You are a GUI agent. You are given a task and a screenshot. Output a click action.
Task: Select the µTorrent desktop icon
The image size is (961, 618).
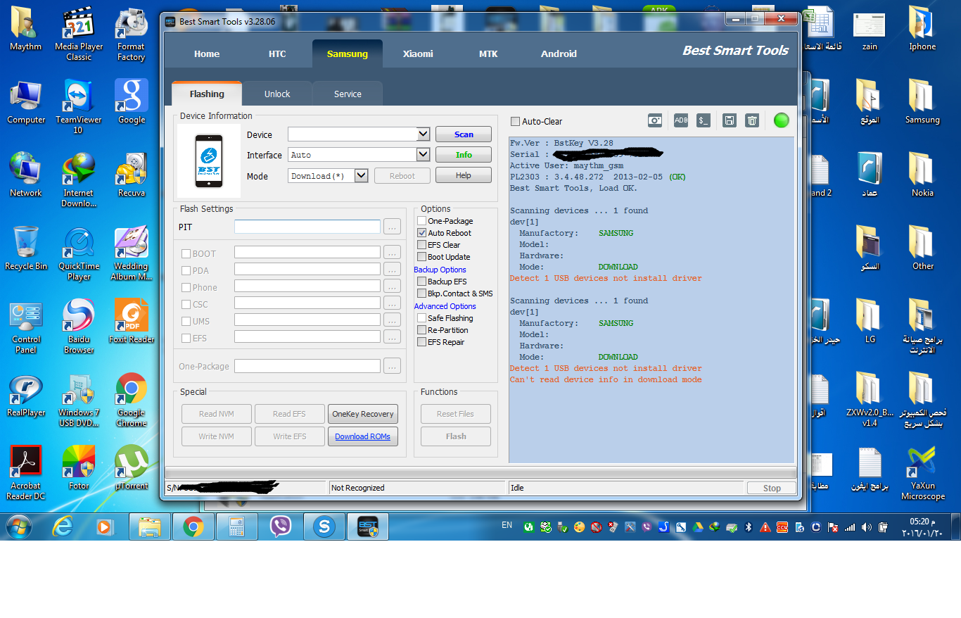click(x=131, y=467)
